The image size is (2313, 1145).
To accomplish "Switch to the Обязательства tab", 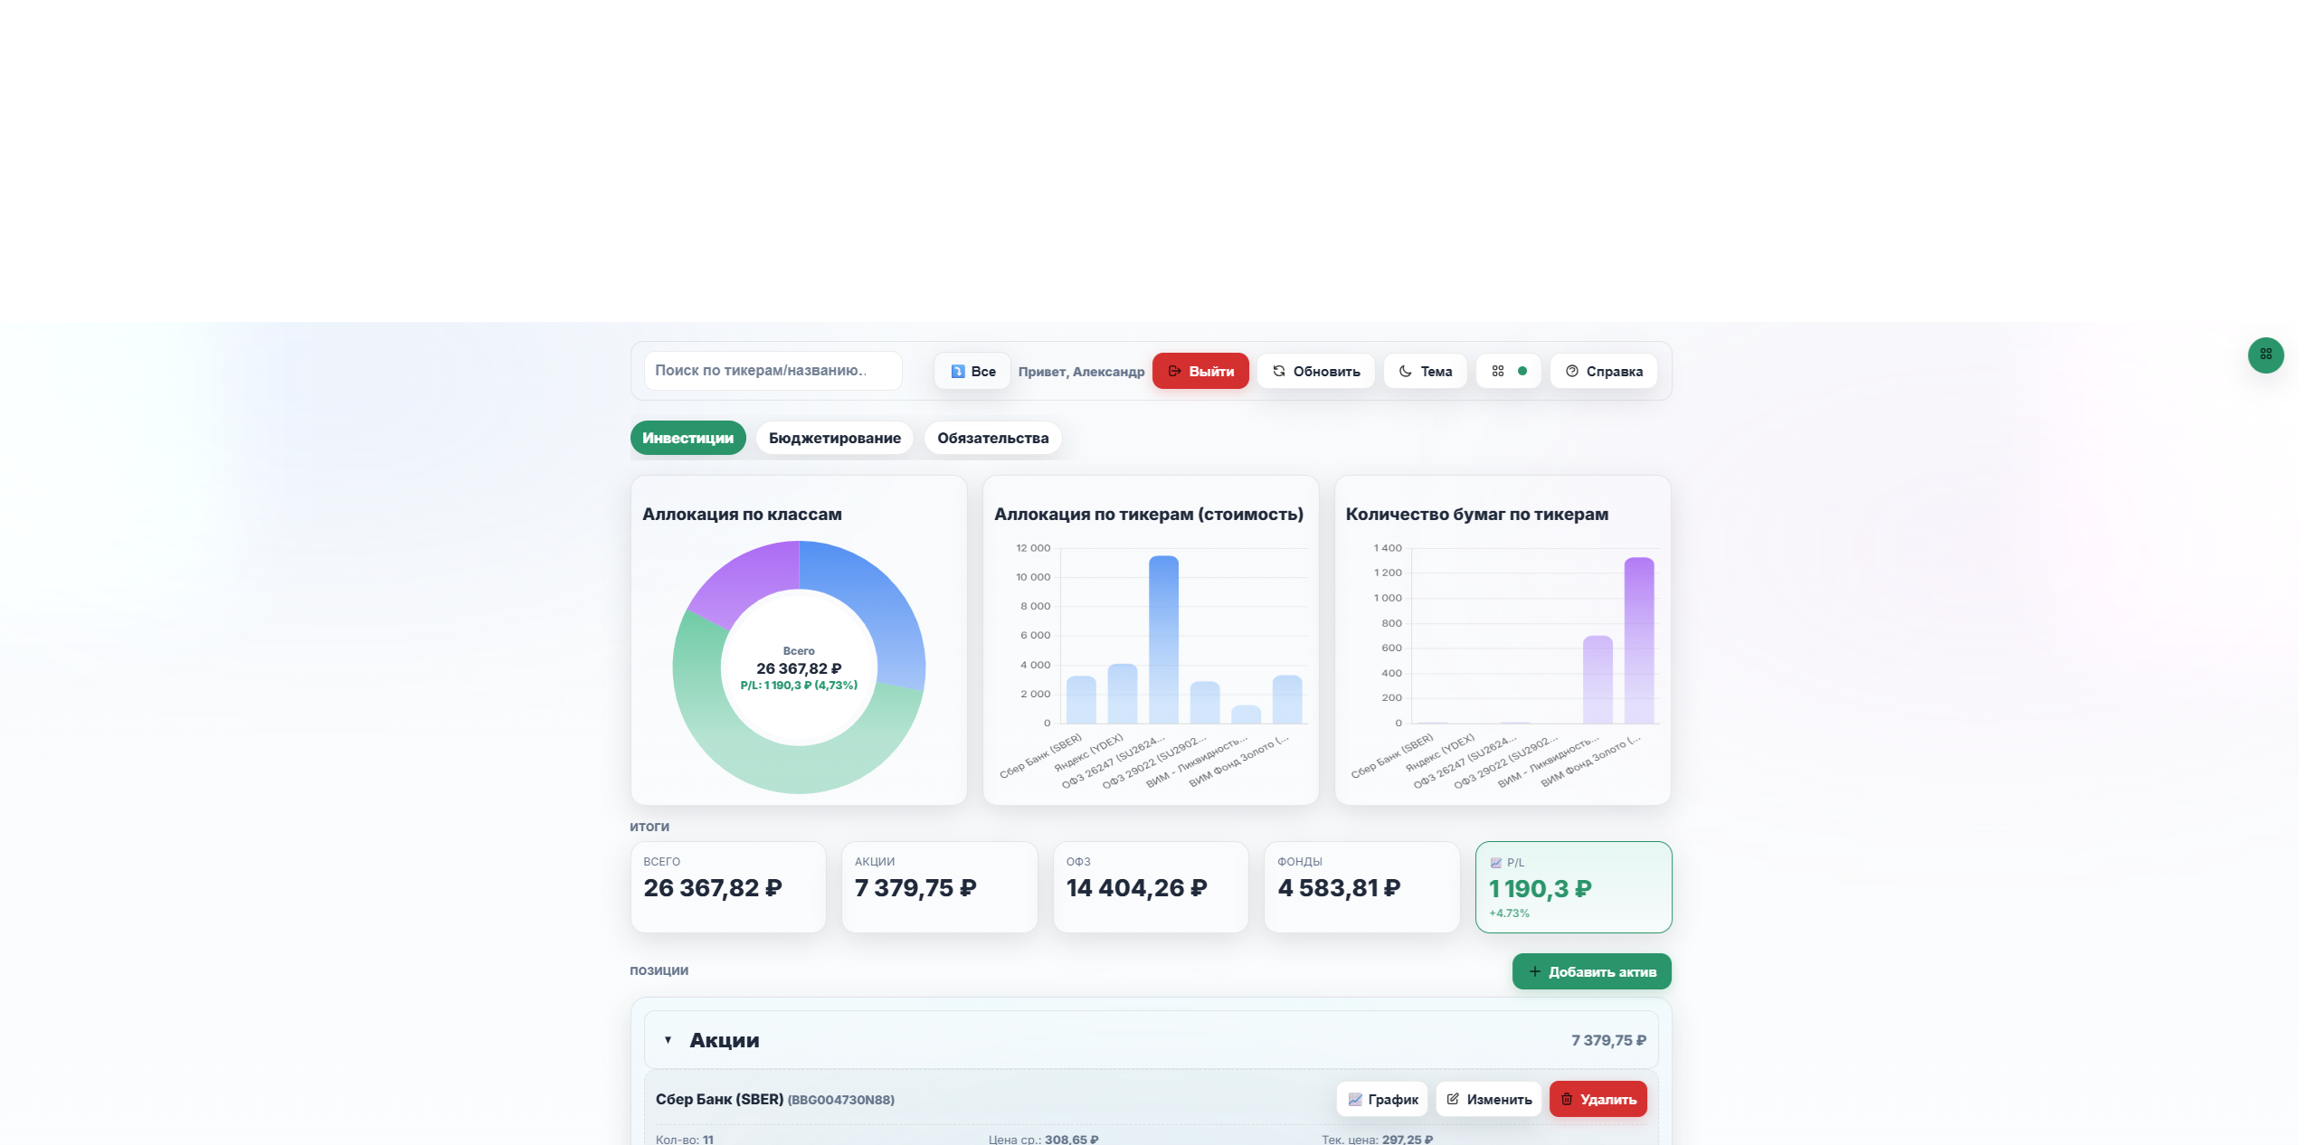I will click(x=992, y=438).
